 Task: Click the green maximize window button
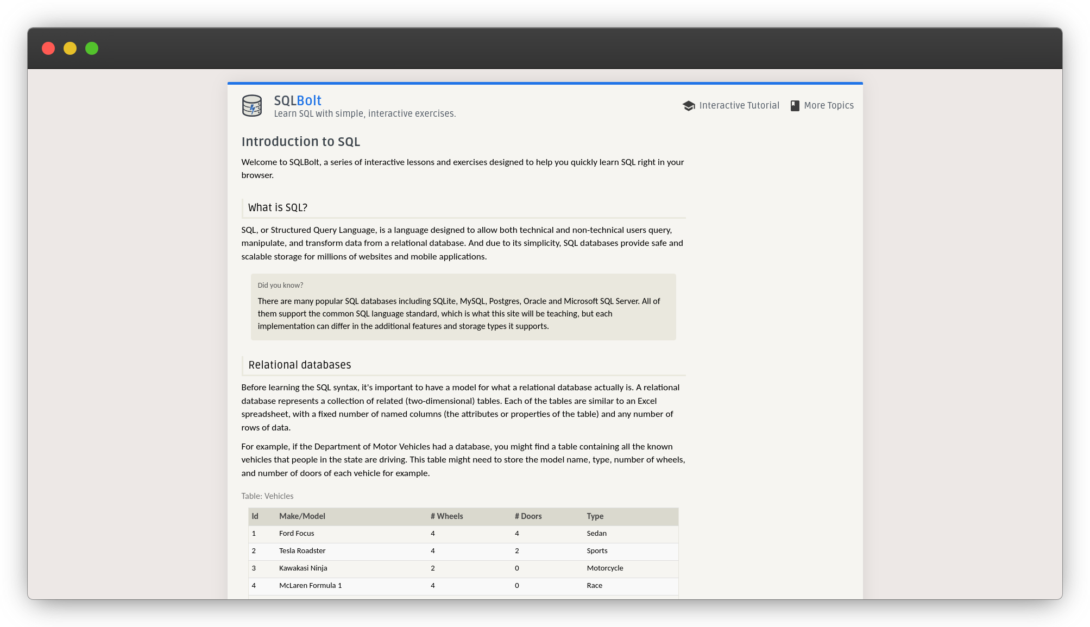[x=92, y=48]
